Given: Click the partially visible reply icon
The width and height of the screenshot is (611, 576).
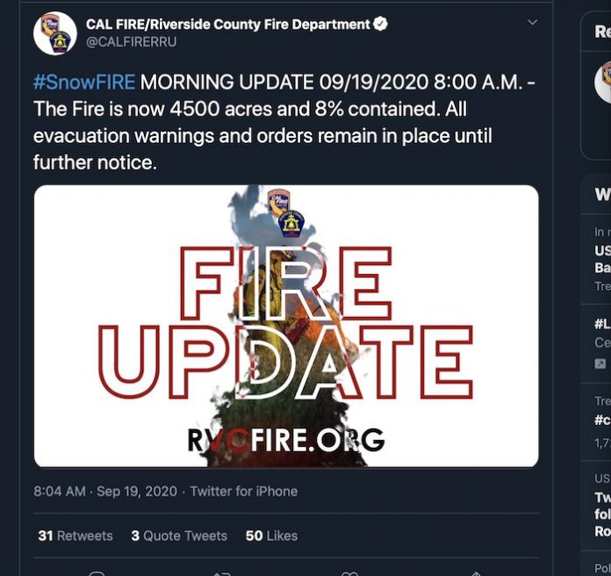Looking at the screenshot, I should coord(97,573).
